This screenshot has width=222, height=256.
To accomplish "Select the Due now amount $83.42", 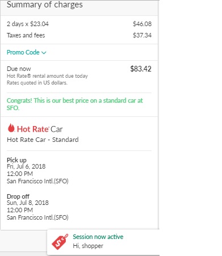I will [x=141, y=69].
